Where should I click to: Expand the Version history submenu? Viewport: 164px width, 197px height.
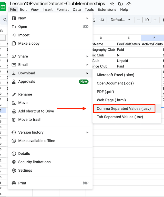(x=50, y=132)
